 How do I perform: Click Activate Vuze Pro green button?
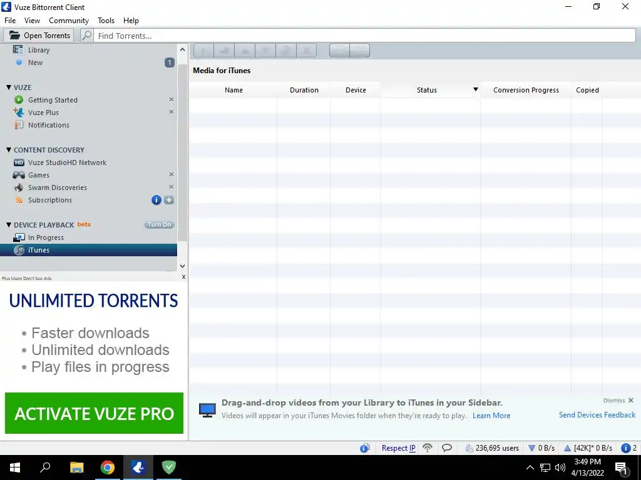[x=94, y=413]
